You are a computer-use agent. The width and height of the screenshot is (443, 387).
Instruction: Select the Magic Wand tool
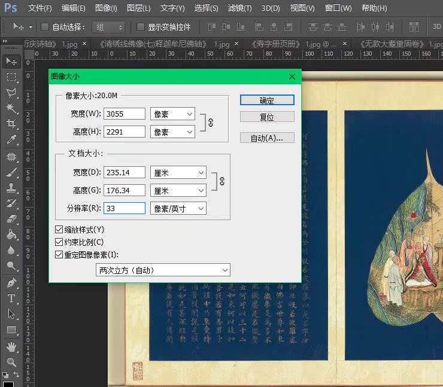11,108
